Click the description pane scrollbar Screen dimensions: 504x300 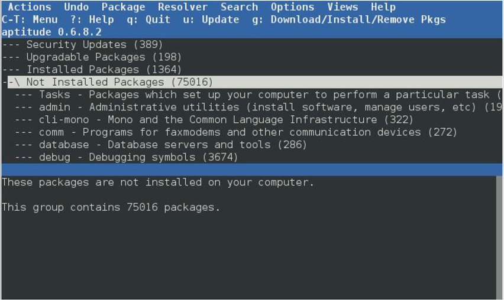[500, 236]
